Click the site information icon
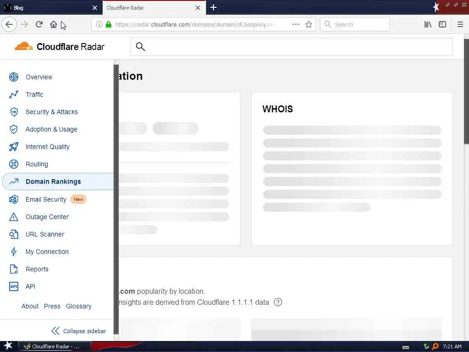 [x=99, y=24]
